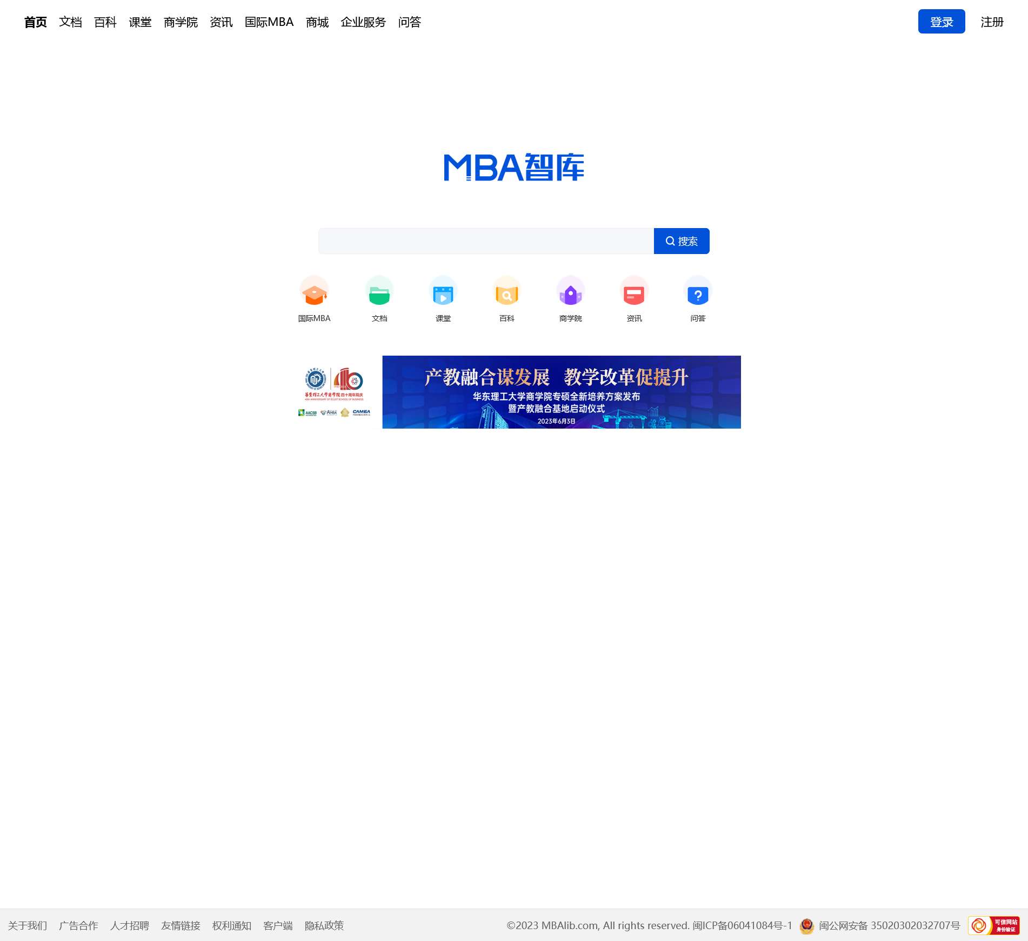
Task: Switch to the 商城 nav menu
Action: tap(316, 22)
